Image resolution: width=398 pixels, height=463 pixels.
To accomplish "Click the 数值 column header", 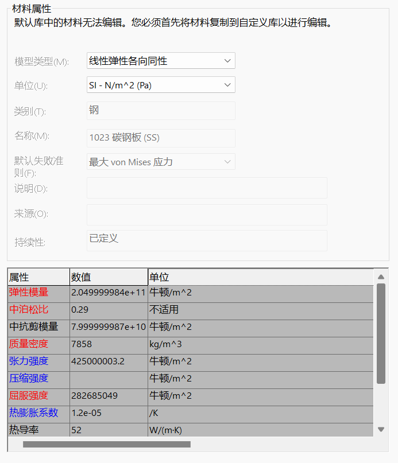I will pos(109,277).
